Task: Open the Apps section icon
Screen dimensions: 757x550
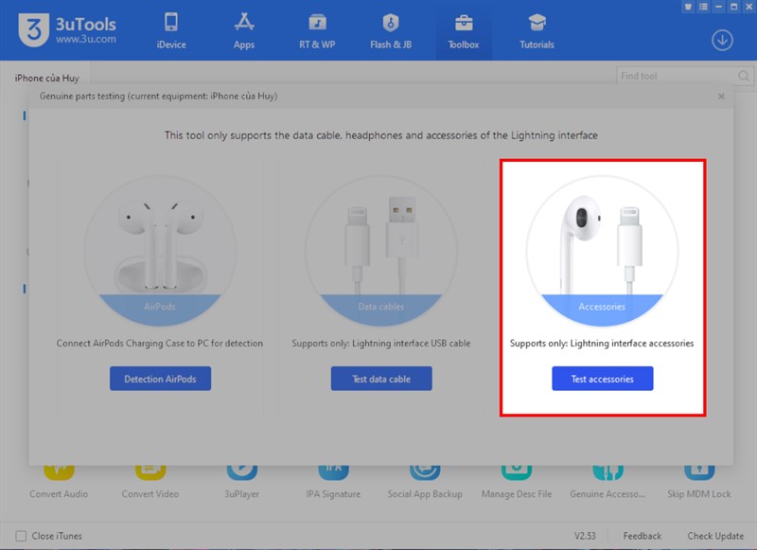Action: click(244, 28)
